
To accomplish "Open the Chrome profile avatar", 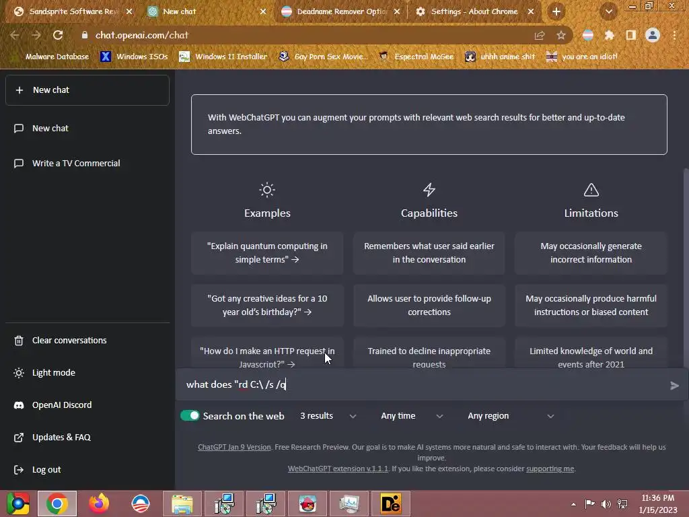I will click(x=653, y=35).
